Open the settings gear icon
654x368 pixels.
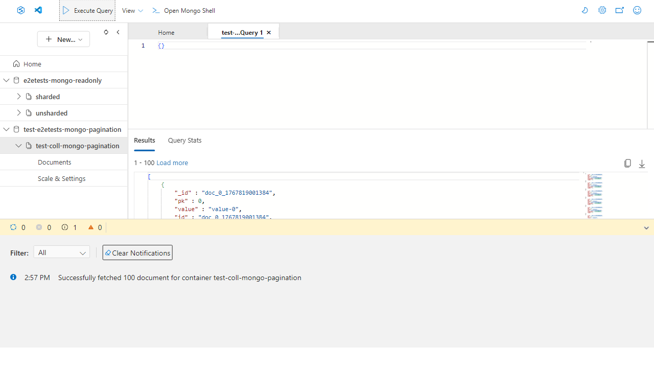[x=602, y=10]
